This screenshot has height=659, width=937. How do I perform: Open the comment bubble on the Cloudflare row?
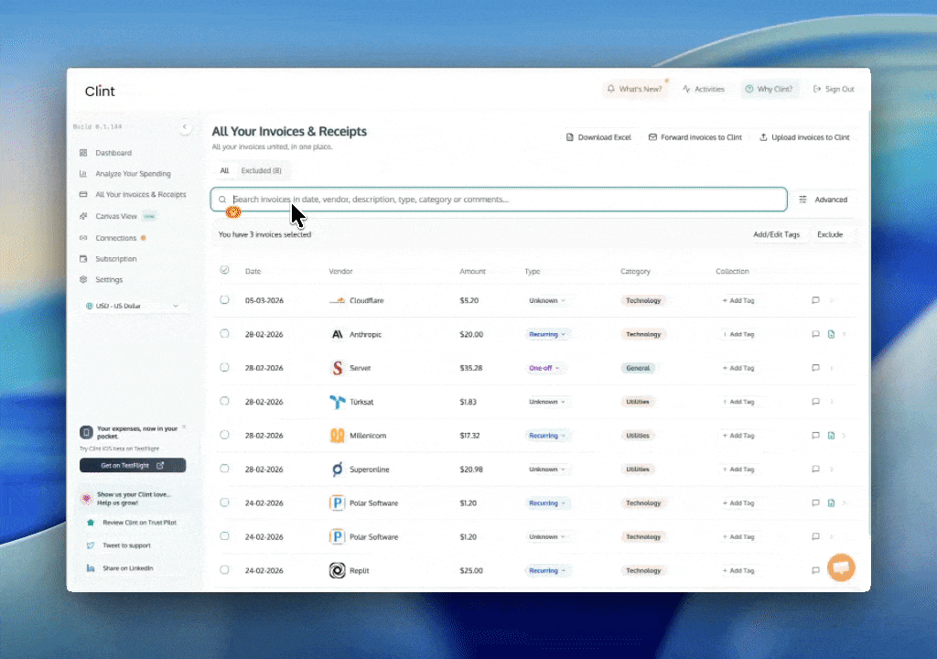pos(815,300)
